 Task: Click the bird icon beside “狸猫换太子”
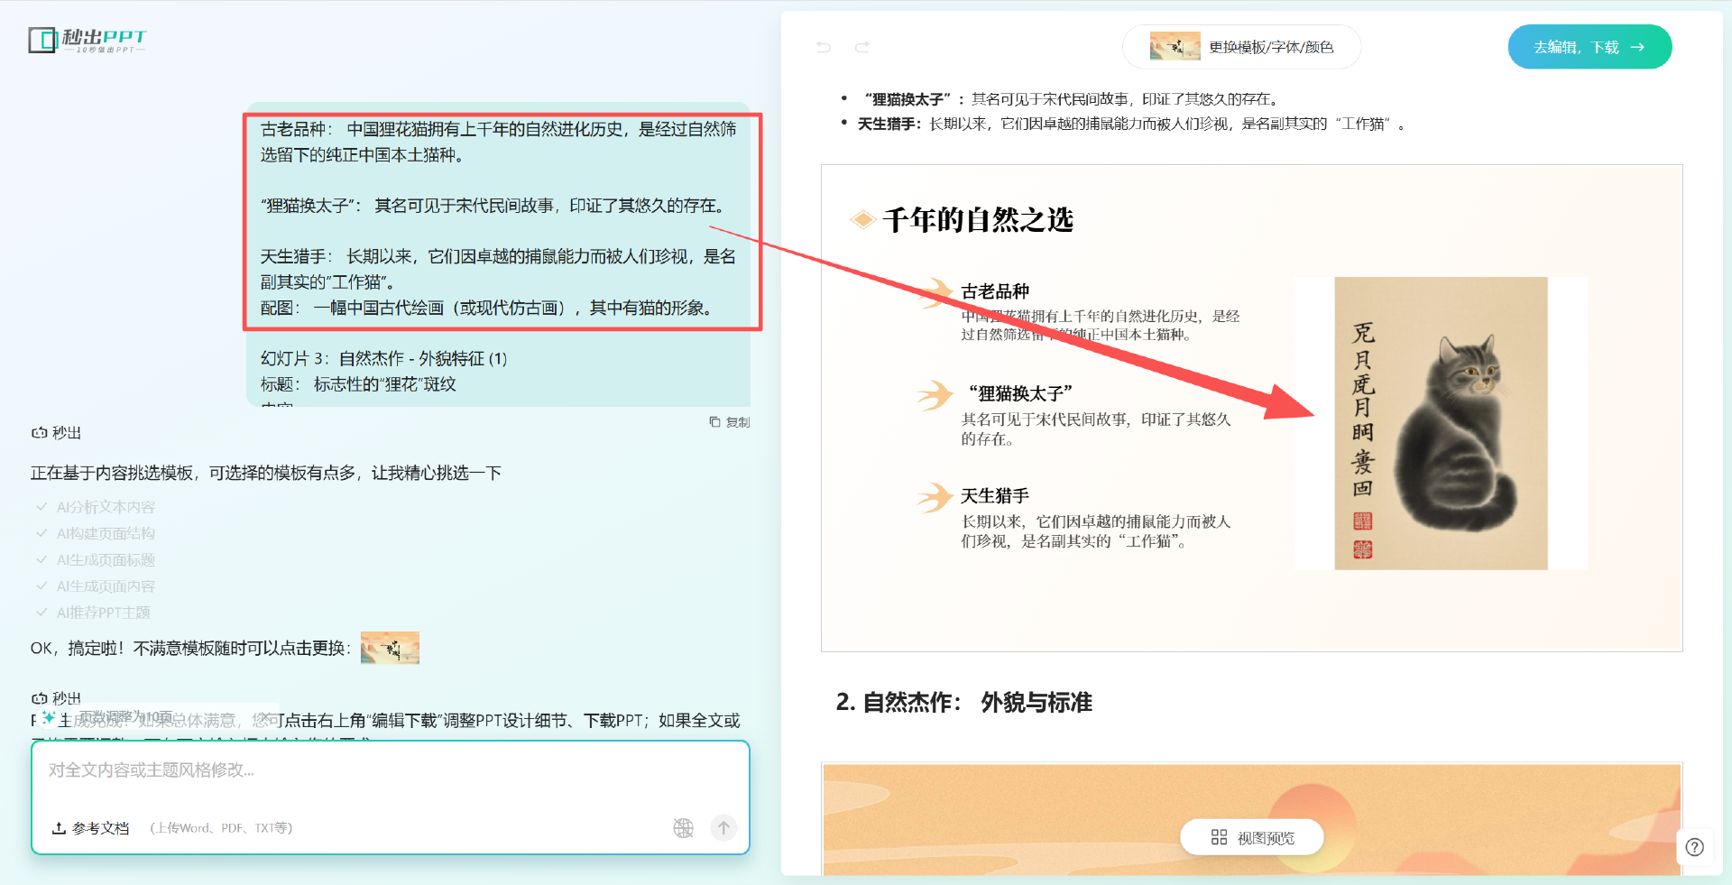point(935,394)
